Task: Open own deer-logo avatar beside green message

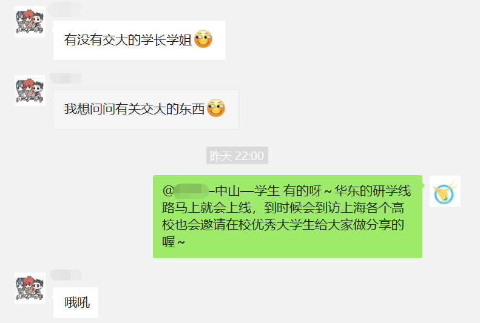Action: pyautogui.click(x=445, y=191)
